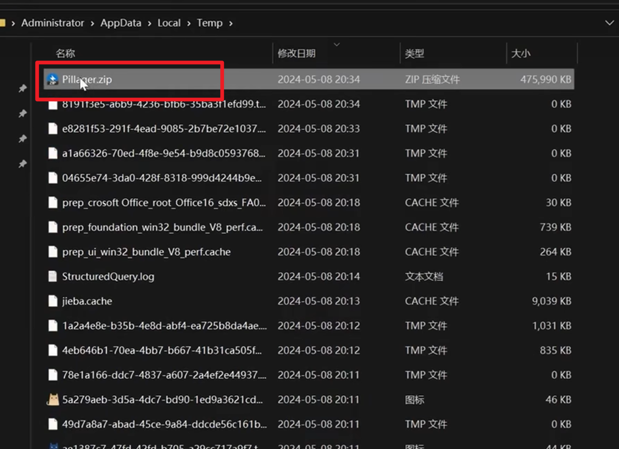Click icon of the 4eb646b1 TMP file
This screenshot has width=619, height=449.
[53, 351]
